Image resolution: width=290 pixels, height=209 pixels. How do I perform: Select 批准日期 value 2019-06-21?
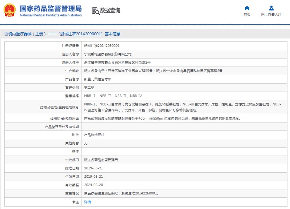94,168
